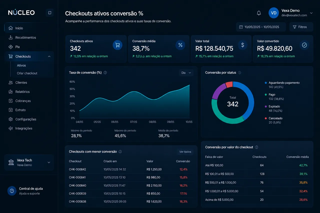This screenshot has width=320, height=213.
Task: Click the Início home icon
Action: (10, 28)
